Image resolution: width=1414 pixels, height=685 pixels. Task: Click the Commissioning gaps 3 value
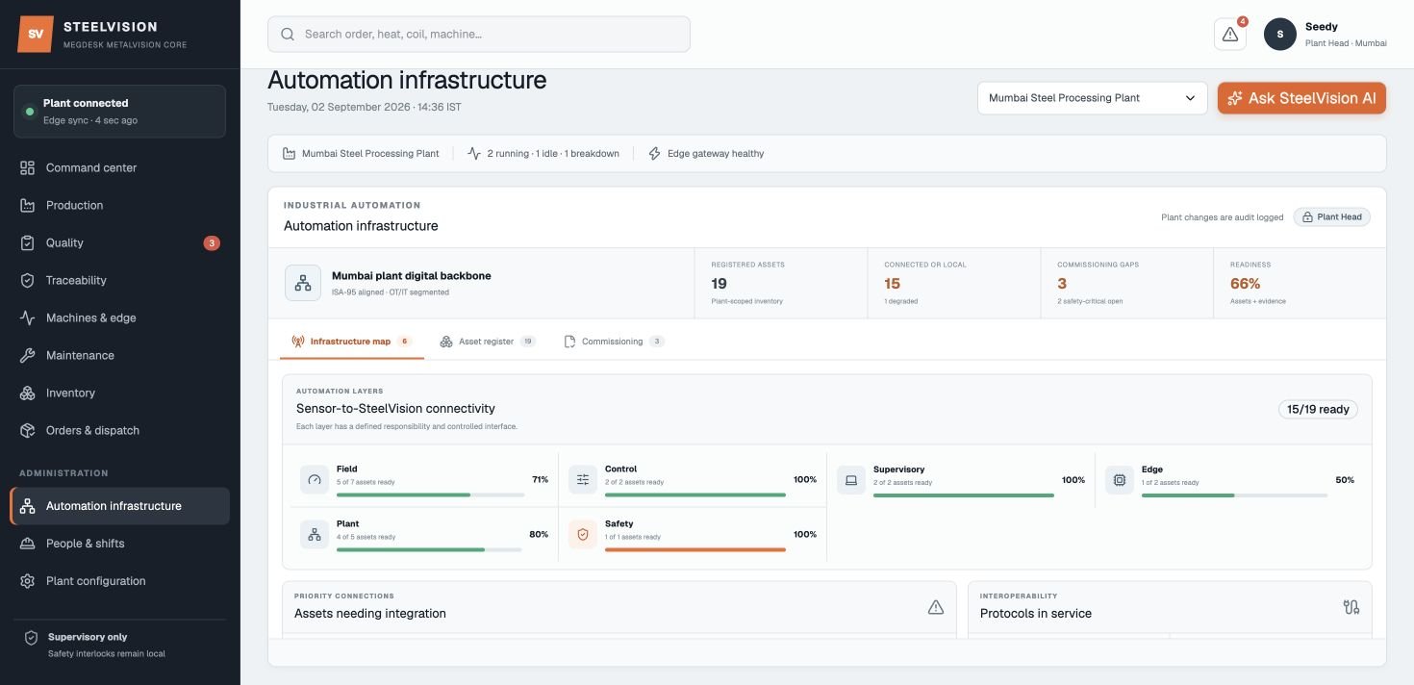coord(1062,284)
